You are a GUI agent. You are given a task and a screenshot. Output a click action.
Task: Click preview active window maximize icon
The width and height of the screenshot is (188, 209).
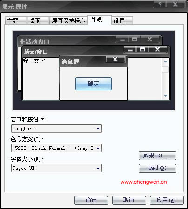[142, 50]
